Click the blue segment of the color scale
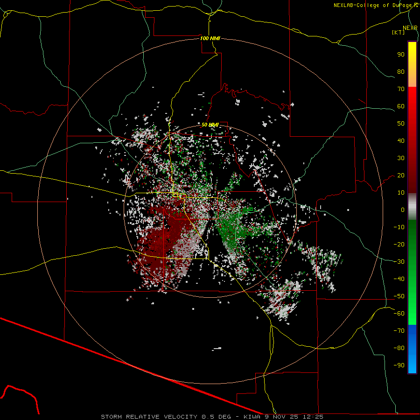Image resolution: width=420 pixels, height=420 pixels. [x=412, y=349]
